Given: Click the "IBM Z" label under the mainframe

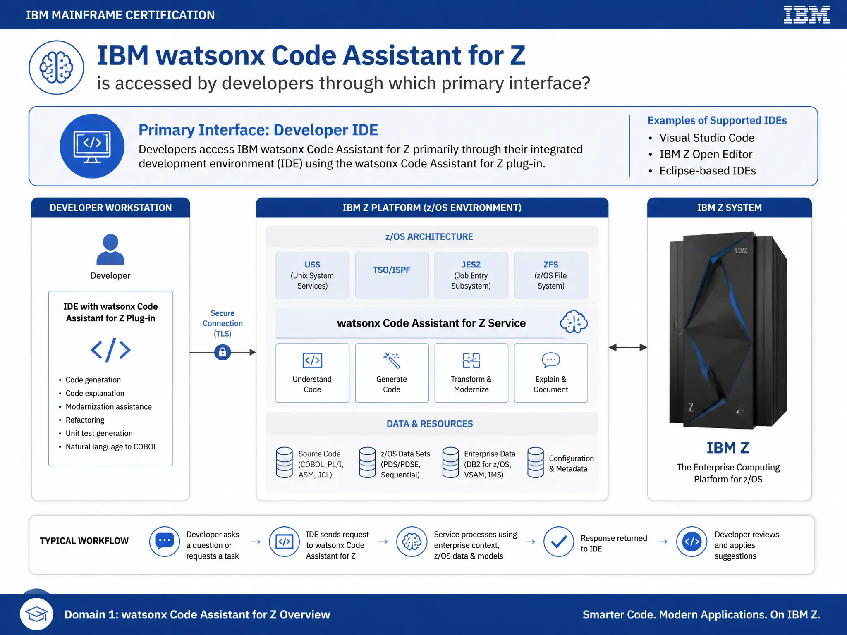Looking at the screenshot, I should point(727,448).
